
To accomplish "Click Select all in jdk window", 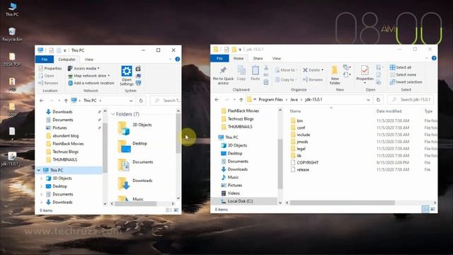I will [401, 67].
